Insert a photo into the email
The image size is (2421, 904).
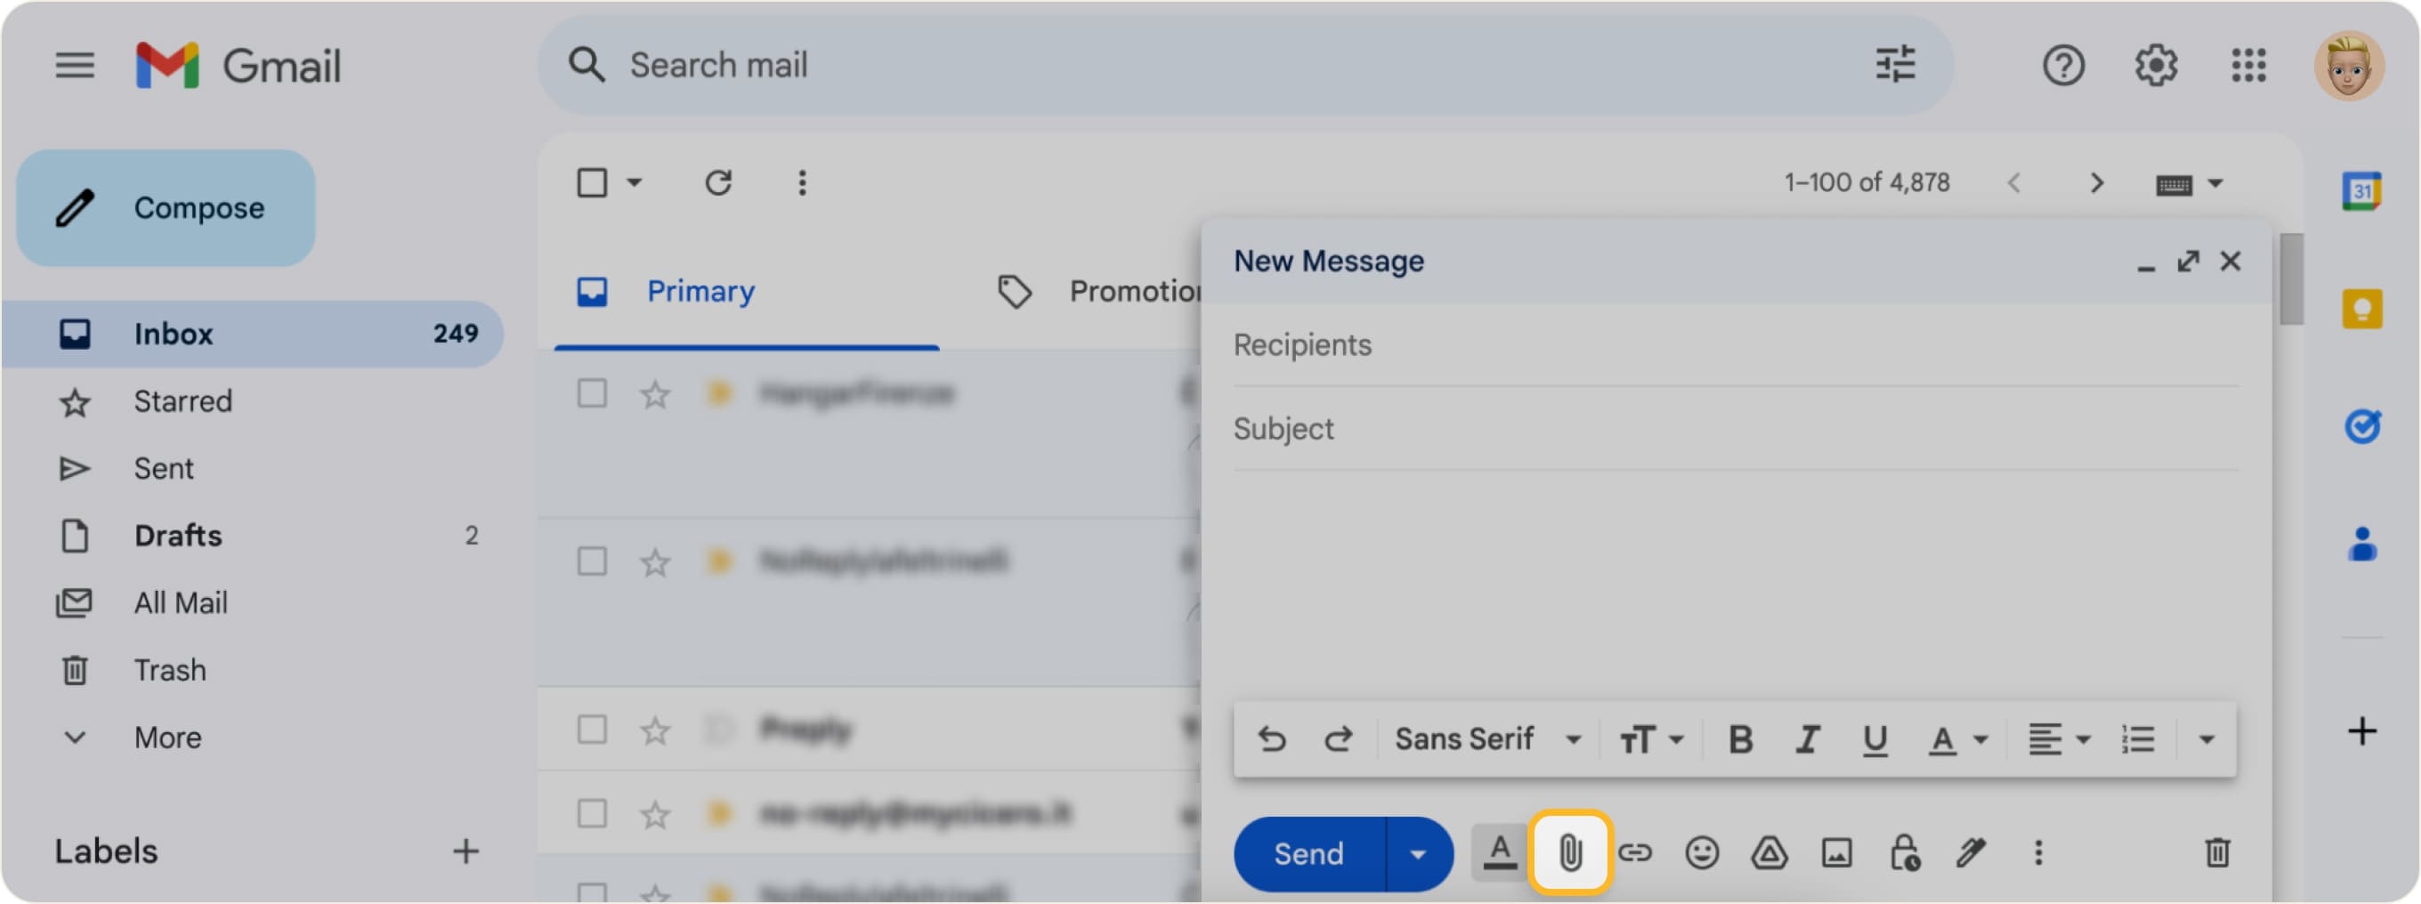(1834, 853)
